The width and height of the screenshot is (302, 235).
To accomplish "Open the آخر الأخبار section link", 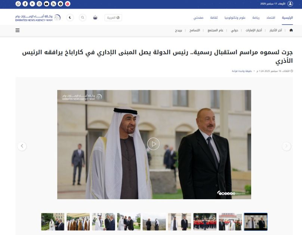I will click(x=275, y=30).
